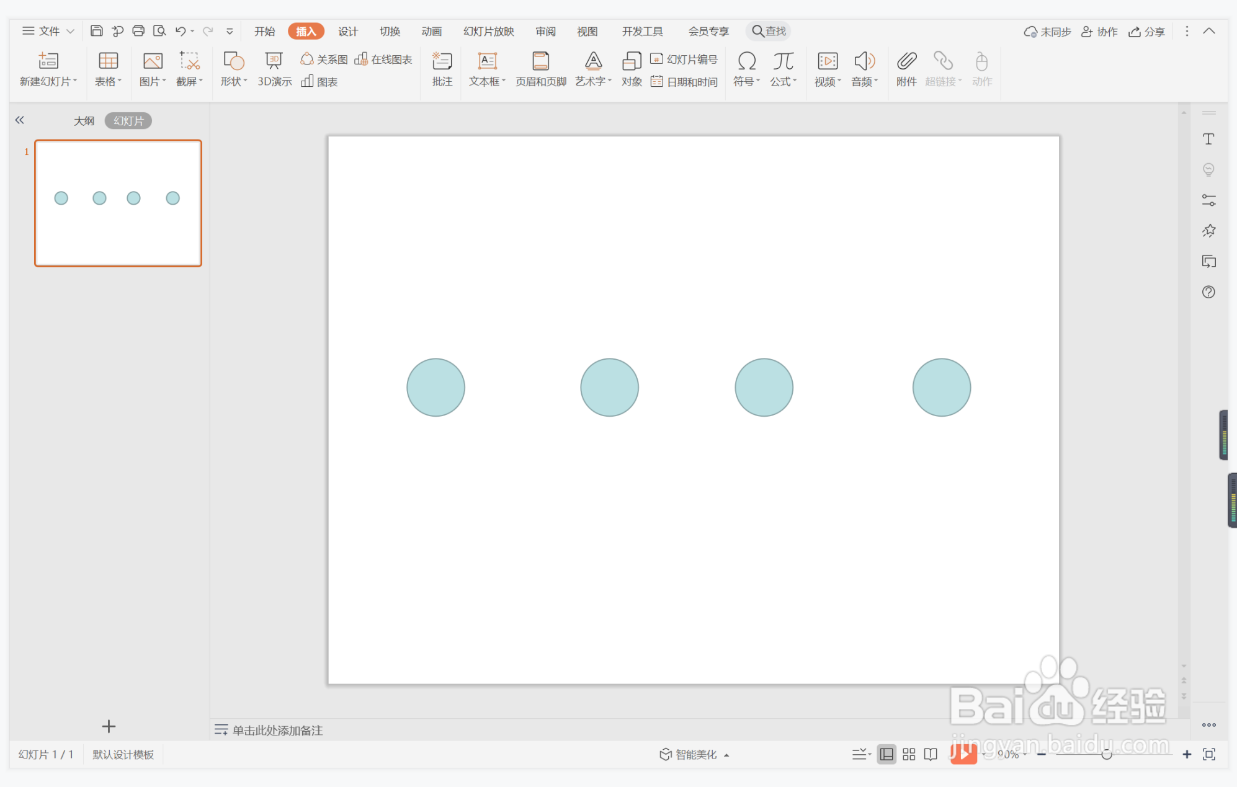Viewport: 1237px width, 787px height.
Task: Insert date and time (日期和时间)
Action: point(684,82)
